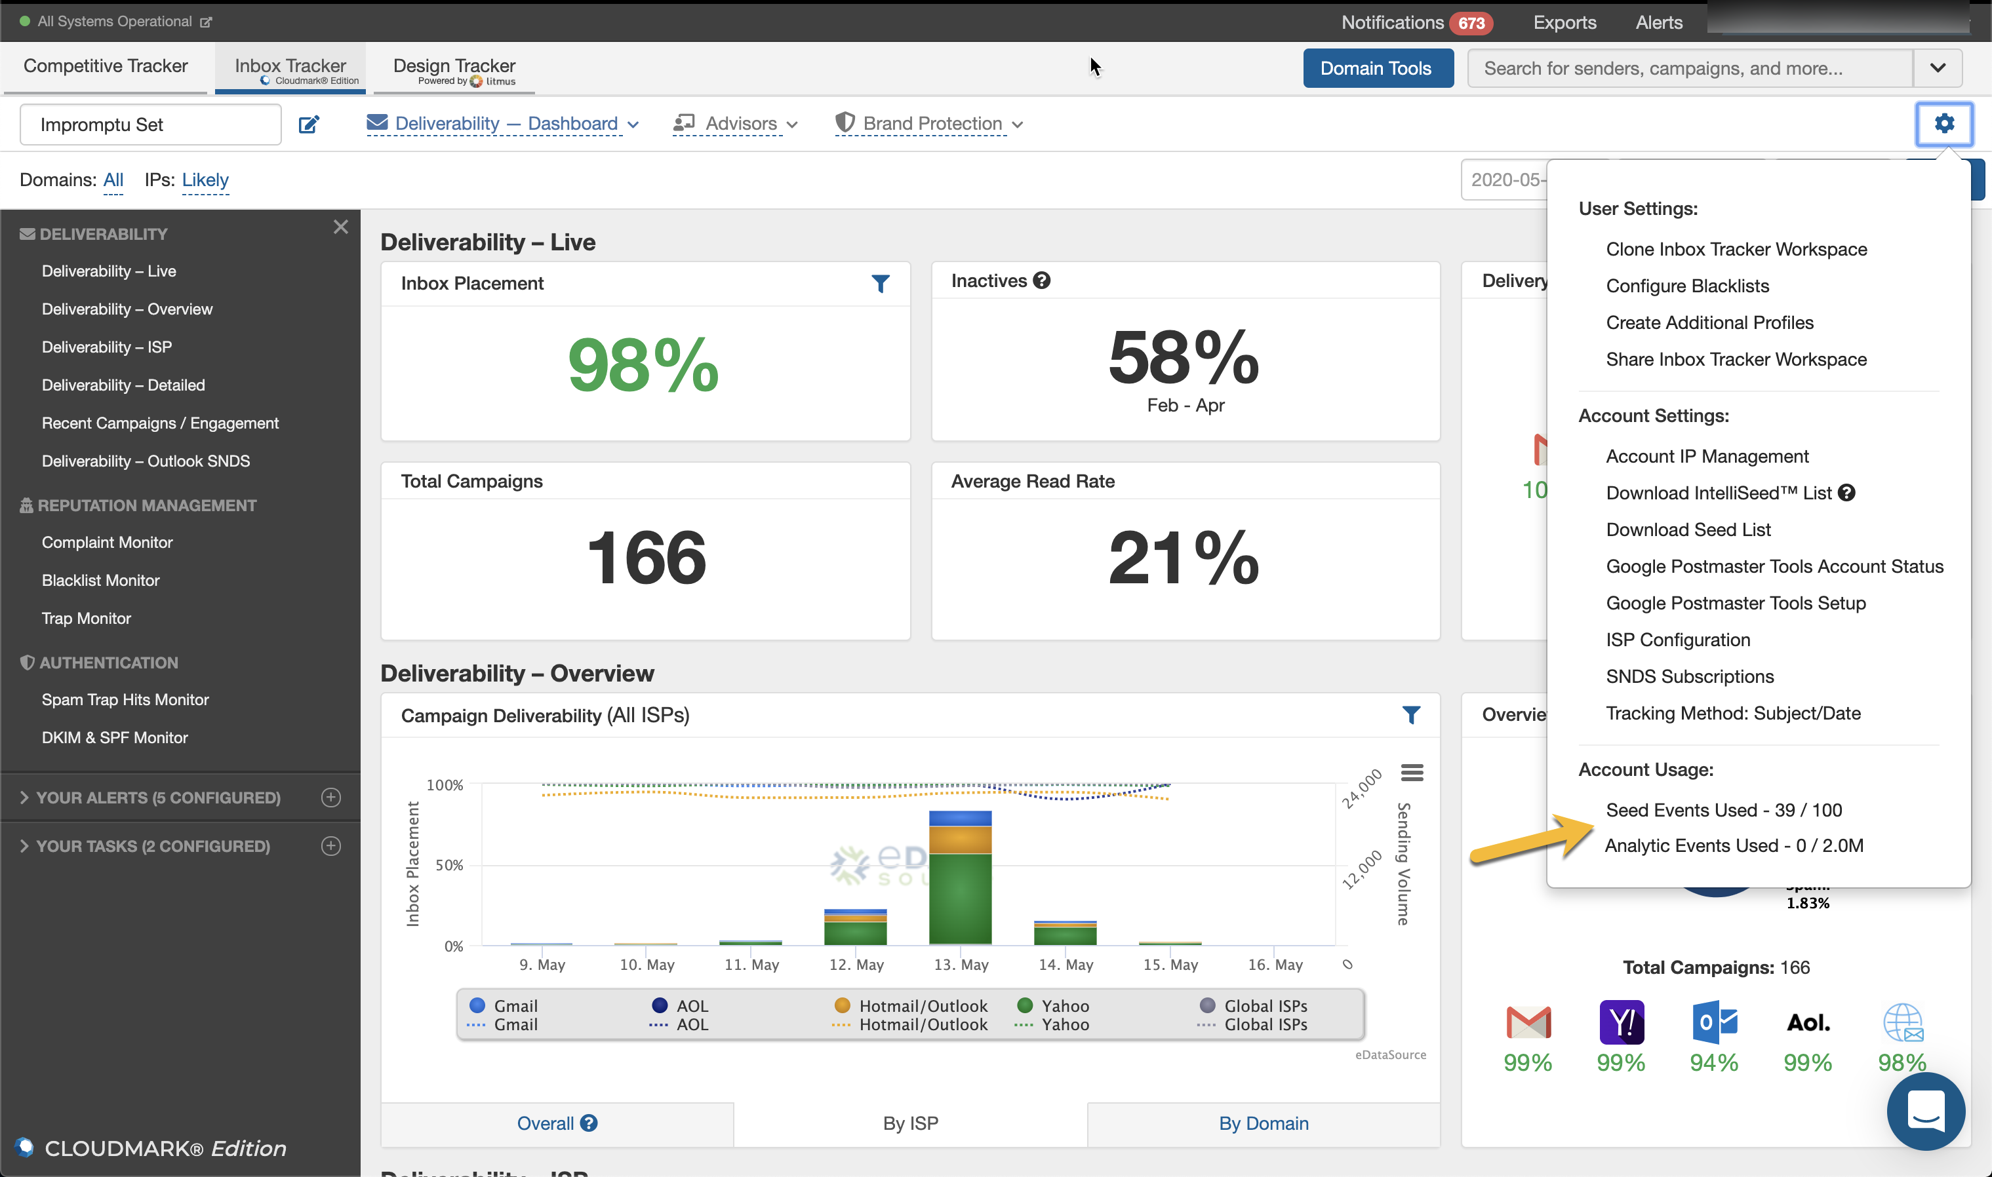Viewport: 1992px width, 1177px height.
Task: Add a new task with plus icon
Action: 331,845
